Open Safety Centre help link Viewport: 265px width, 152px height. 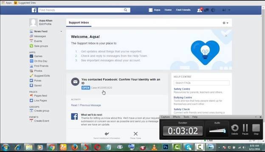click(x=182, y=89)
